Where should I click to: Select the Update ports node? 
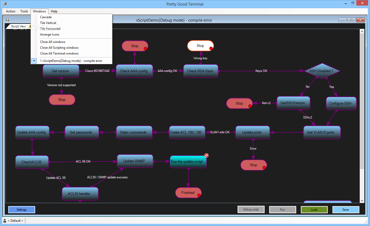tap(253, 132)
